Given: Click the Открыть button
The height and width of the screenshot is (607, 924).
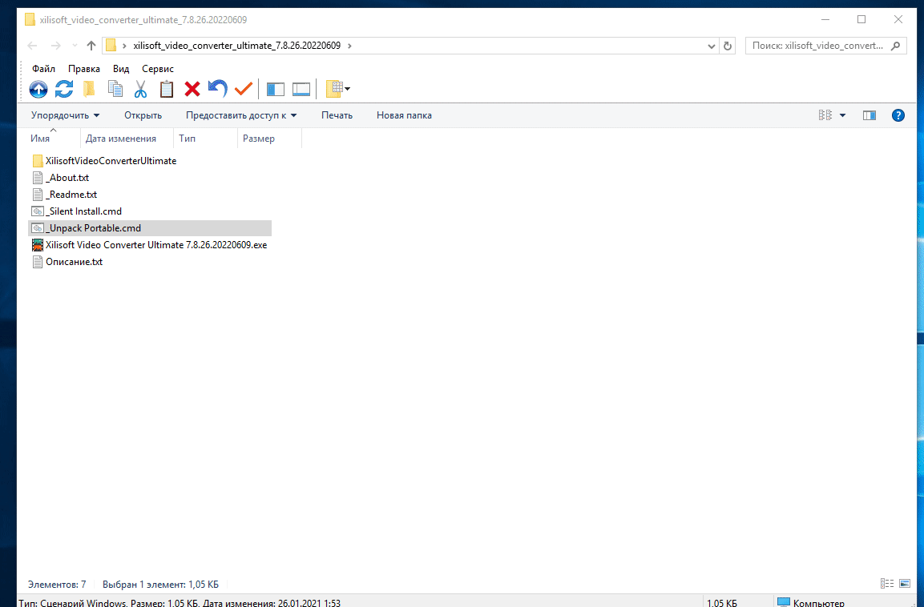Looking at the screenshot, I should (143, 115).
